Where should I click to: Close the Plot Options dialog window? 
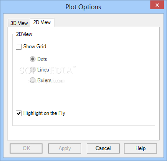[x=157, y=5]
